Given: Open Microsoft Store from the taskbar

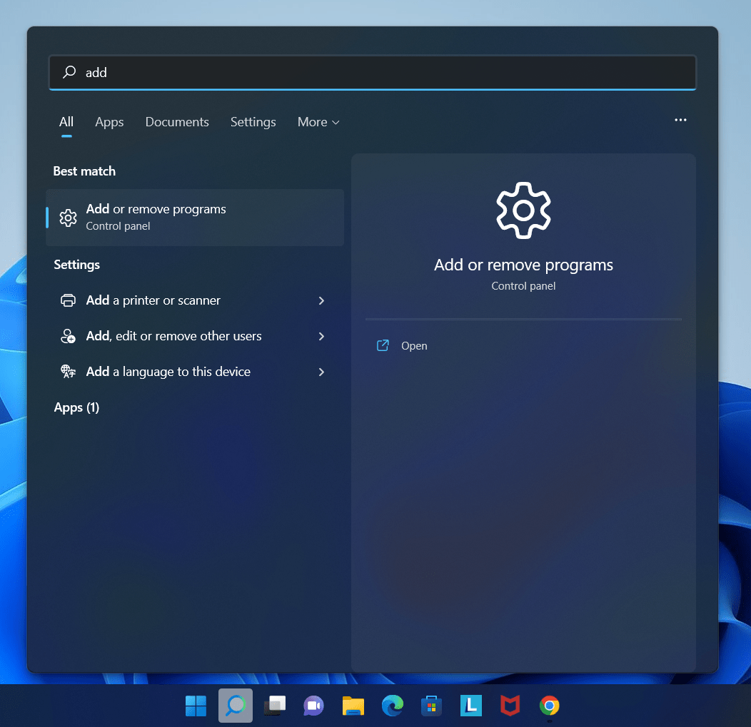Looking at the screenshot, I should 431,705.
